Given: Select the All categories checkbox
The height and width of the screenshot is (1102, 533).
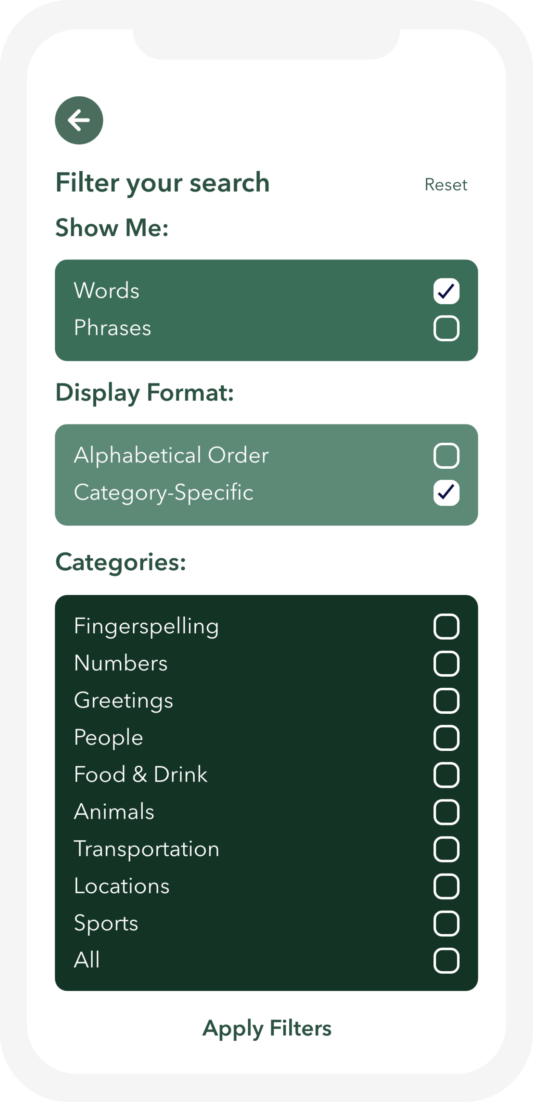Looking at the screenshot, I should click(446, 961).
